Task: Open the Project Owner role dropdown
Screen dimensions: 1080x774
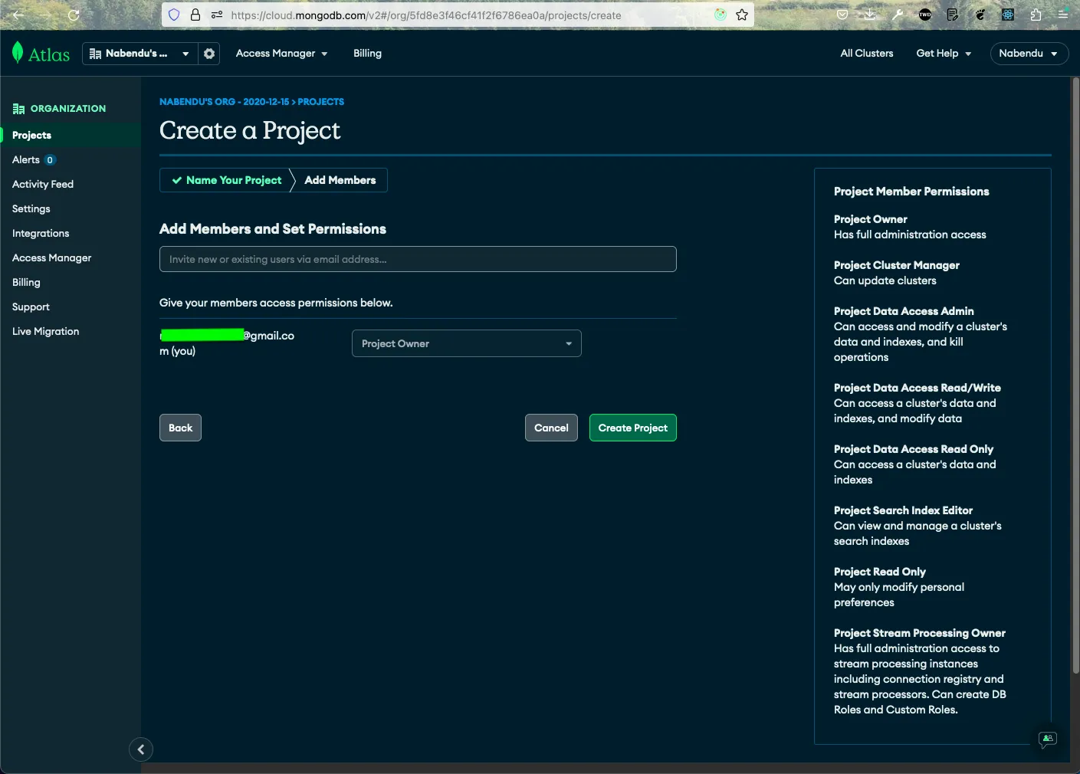Action: (467, 343)
